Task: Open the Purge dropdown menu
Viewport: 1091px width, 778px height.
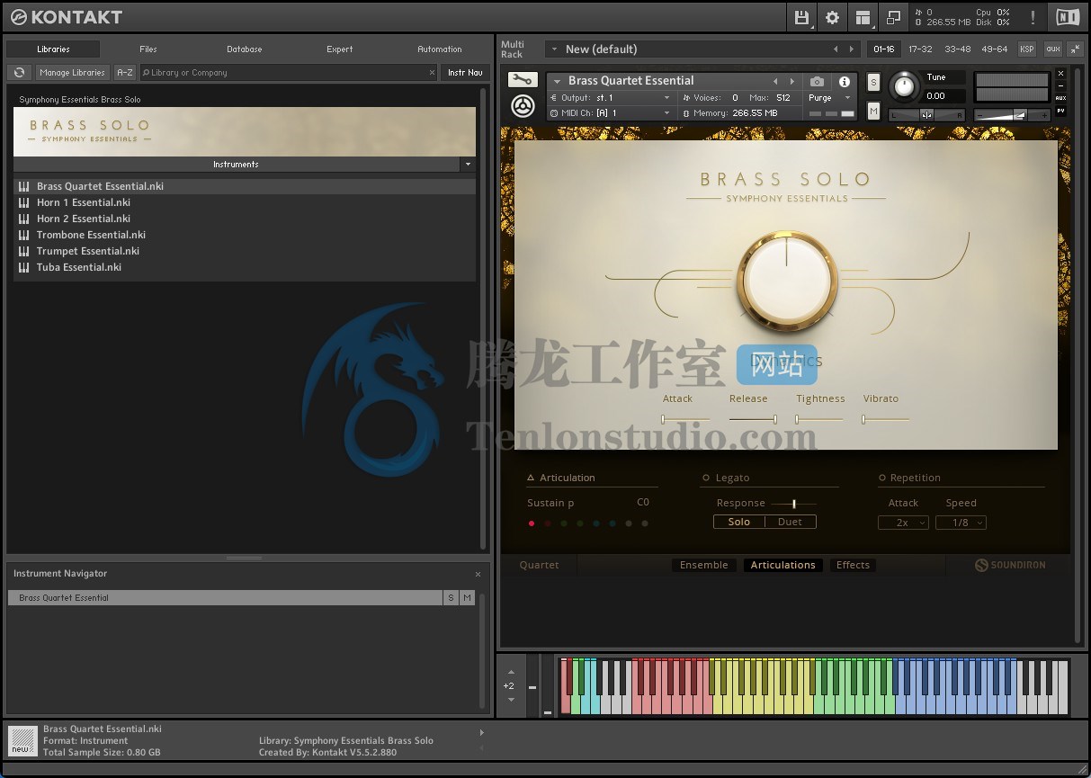Action: pyautogui.click(x=847, y=97)
